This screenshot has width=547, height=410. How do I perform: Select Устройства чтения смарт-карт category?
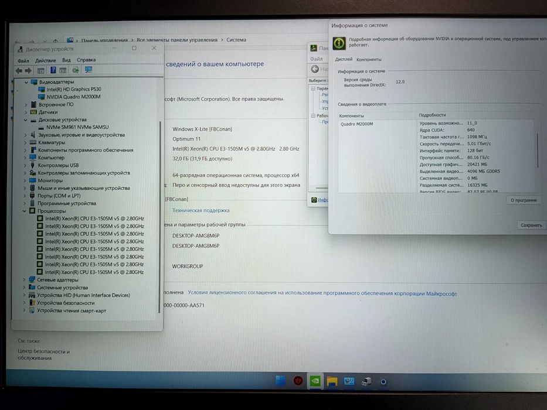click(72, 310)
